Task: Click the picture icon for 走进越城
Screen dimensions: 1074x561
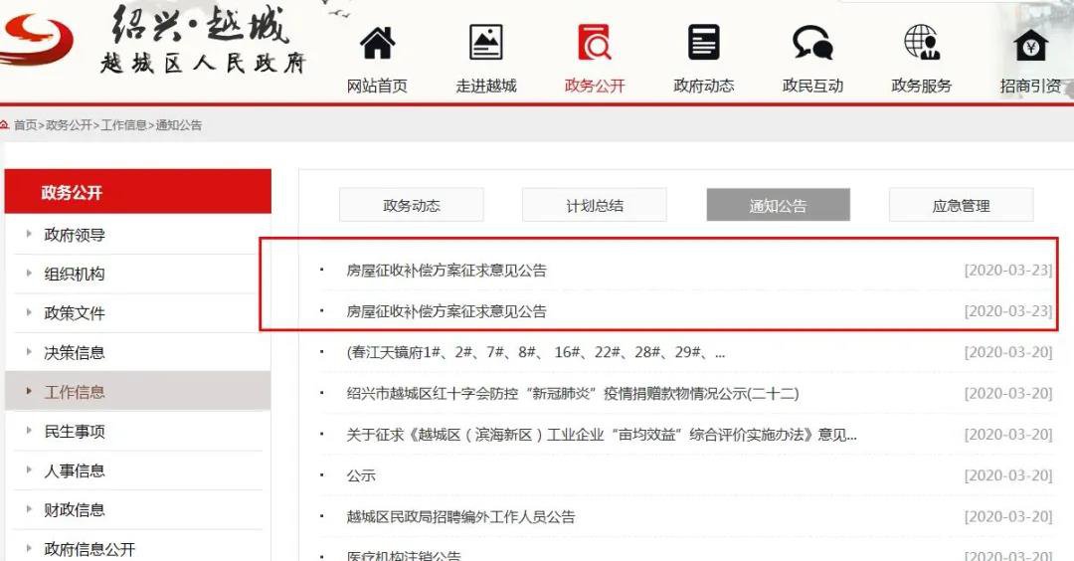Action: pyautogui.click(x=485, y=43)
